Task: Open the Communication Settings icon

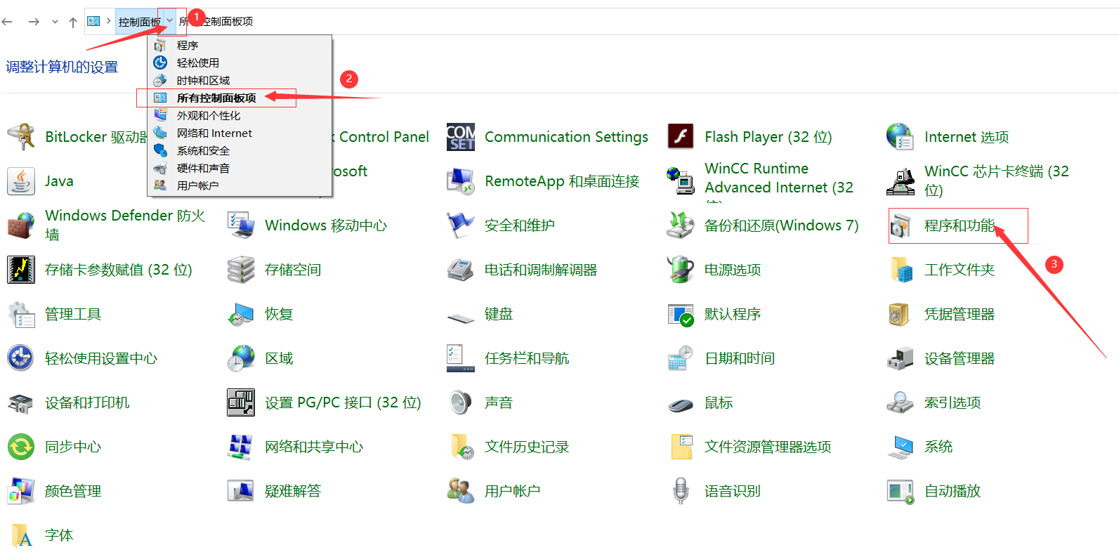Action: pyautogui.click(x=461, y=137)
